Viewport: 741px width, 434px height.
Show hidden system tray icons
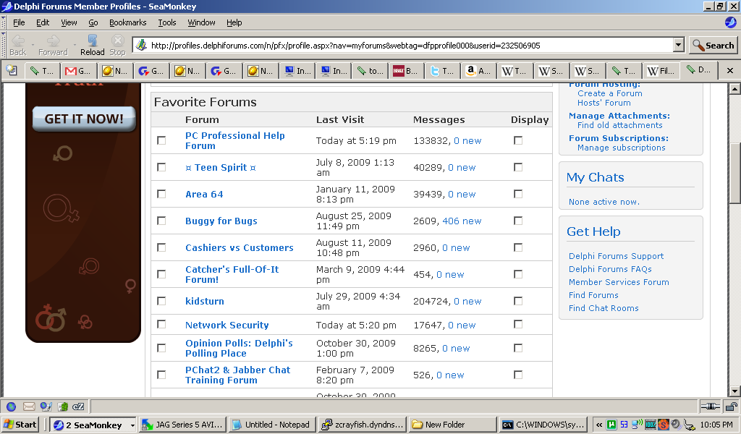(x=598, y=425)
